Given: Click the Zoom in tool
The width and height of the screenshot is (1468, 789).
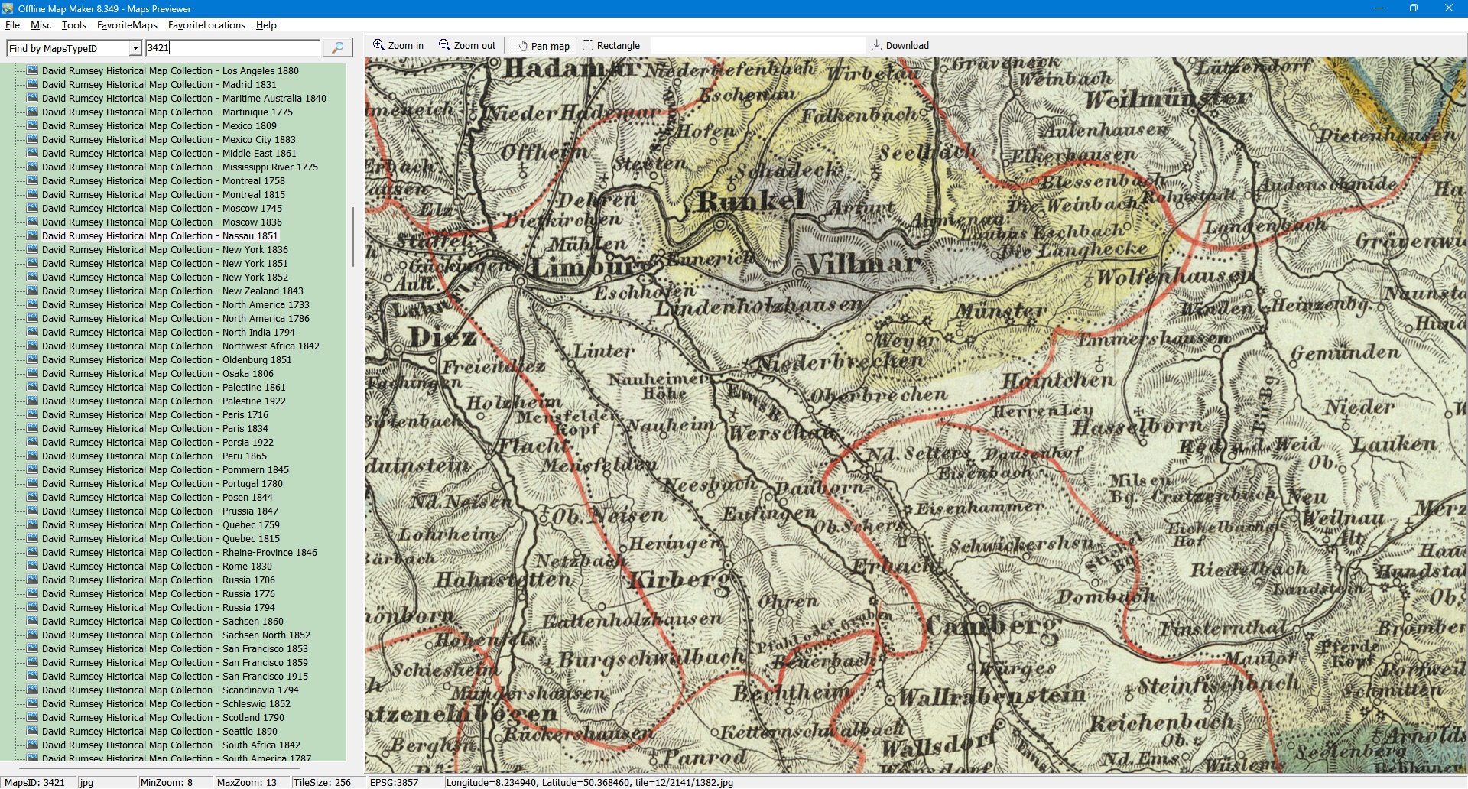Looking at the screenshot, I should point(398,46).
